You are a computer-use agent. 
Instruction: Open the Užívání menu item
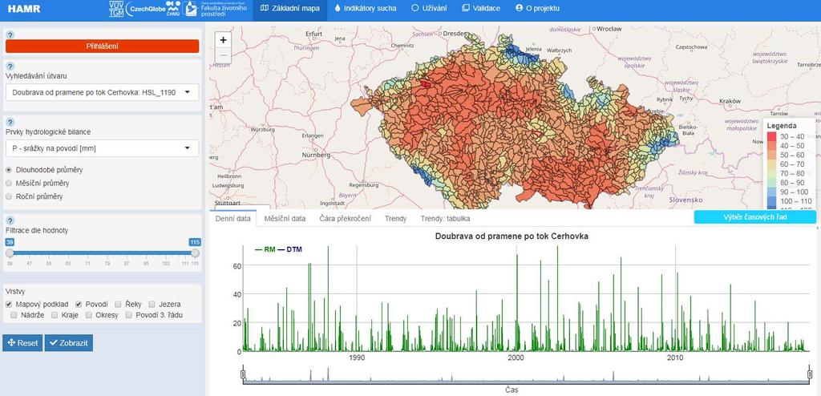[x=429, y=8]
